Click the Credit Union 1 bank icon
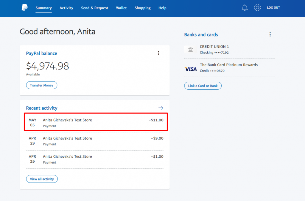 [x=190, y=49]
